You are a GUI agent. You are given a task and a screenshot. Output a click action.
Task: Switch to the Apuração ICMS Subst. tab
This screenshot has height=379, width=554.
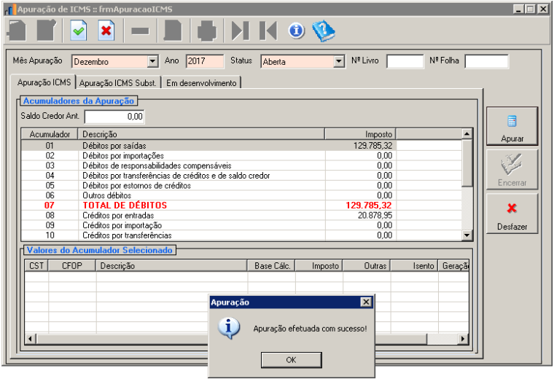coord(117,83)
